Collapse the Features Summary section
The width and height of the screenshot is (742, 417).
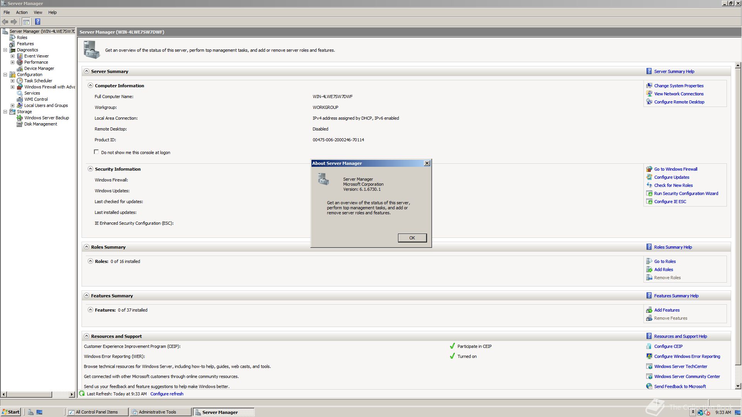coord(87,295)
